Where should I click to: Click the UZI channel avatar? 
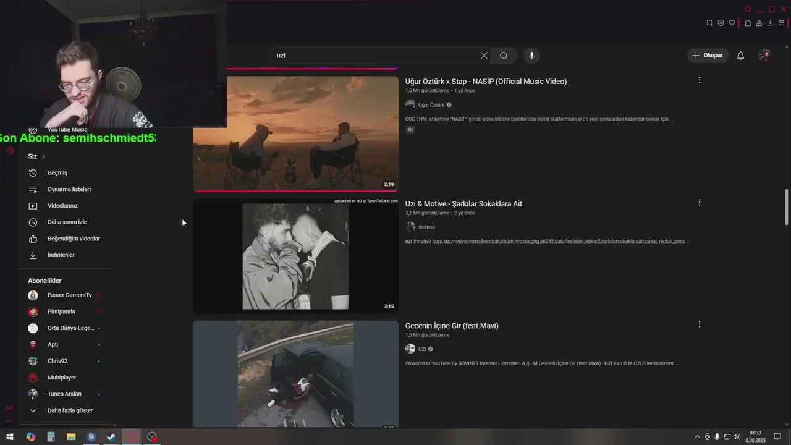(x=410, y=349)
